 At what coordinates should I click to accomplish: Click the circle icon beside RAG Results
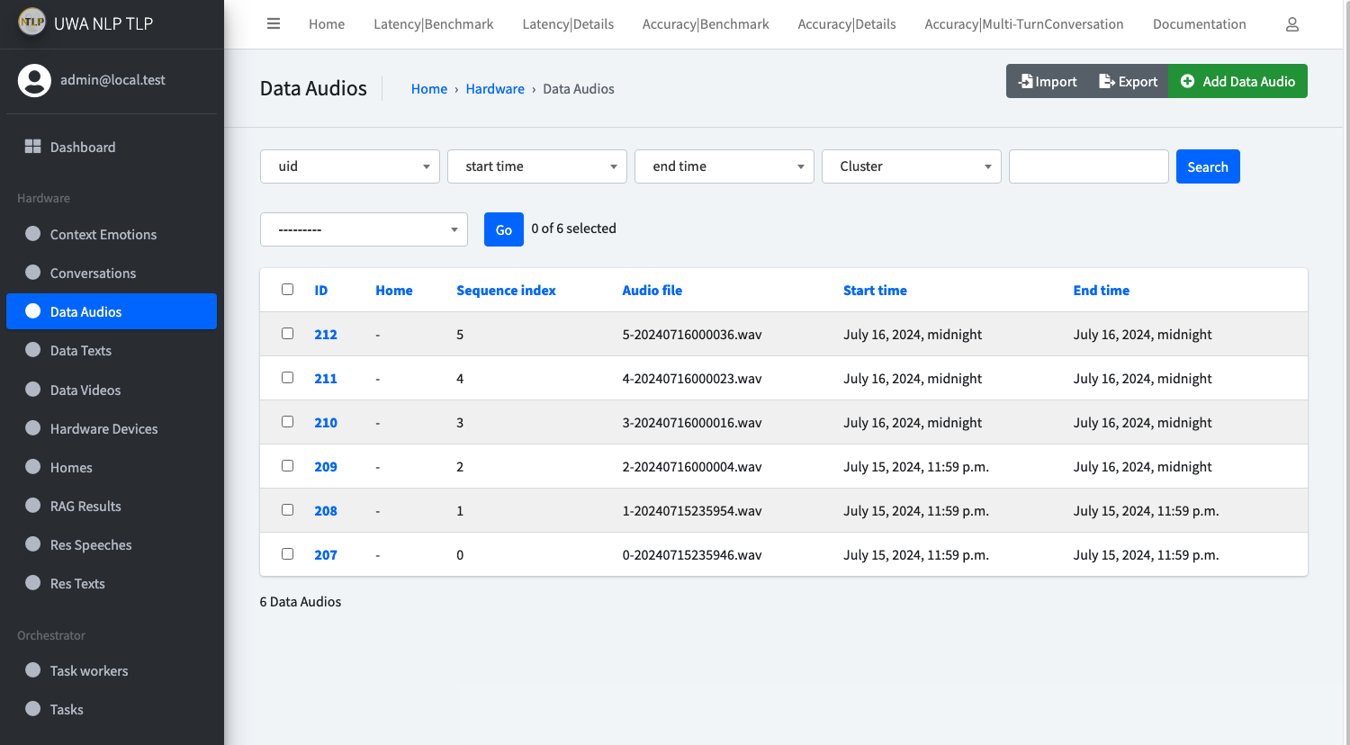click(x=33, y=506)
